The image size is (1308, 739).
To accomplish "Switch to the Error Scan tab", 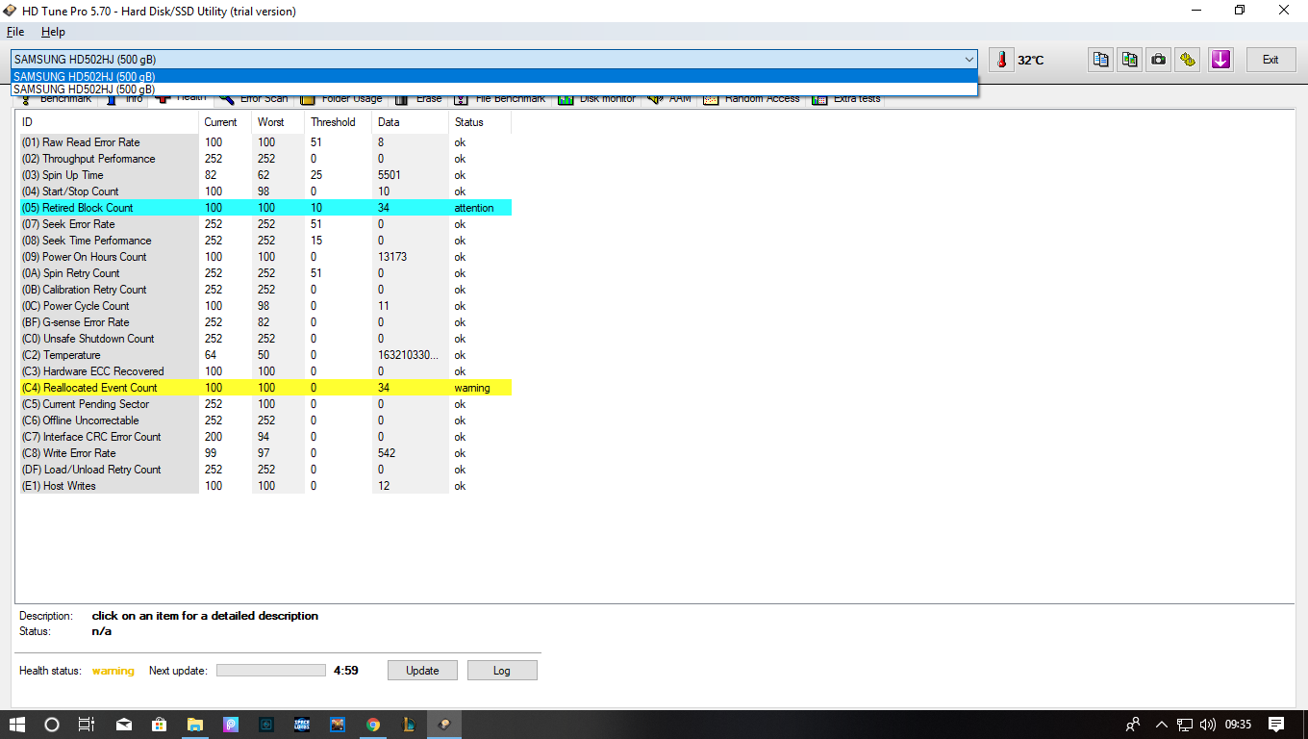I will tap(253, 98).
